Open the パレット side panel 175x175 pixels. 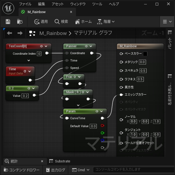[170, 40]
